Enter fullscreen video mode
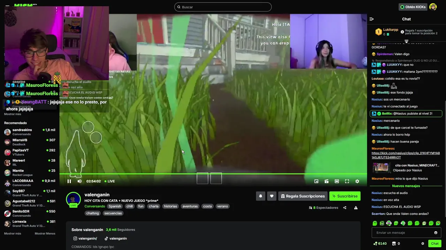Screen dimensions: 446x250 click(347, 181)
